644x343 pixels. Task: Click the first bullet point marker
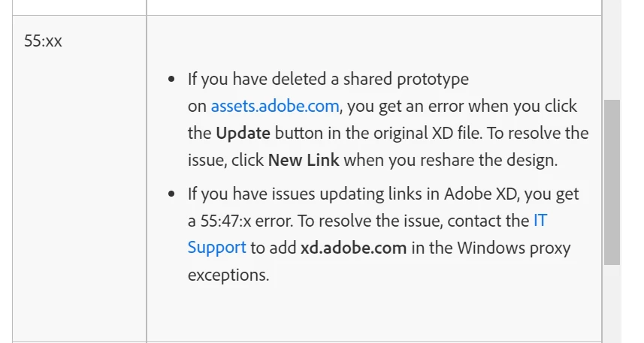[x=171, y=79]
